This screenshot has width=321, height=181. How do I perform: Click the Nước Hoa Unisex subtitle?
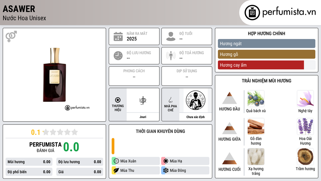[x=24, y=18]
